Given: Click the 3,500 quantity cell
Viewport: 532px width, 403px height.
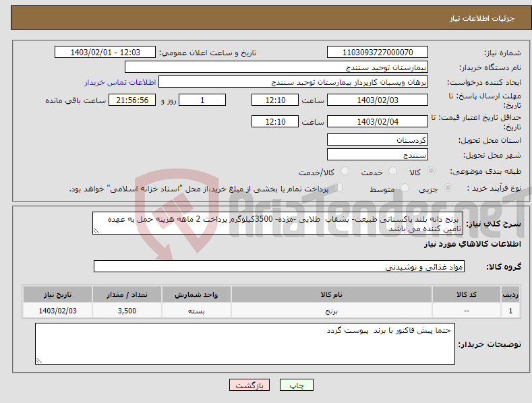Looking at the screenshot, I should (x=127, y=311).
